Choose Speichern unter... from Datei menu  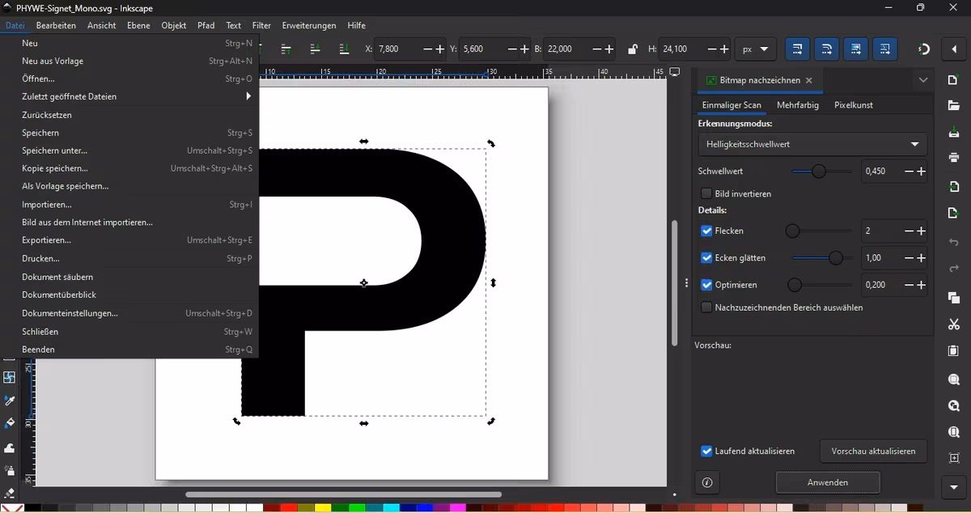pyautogui.click(x=129, y=151)
